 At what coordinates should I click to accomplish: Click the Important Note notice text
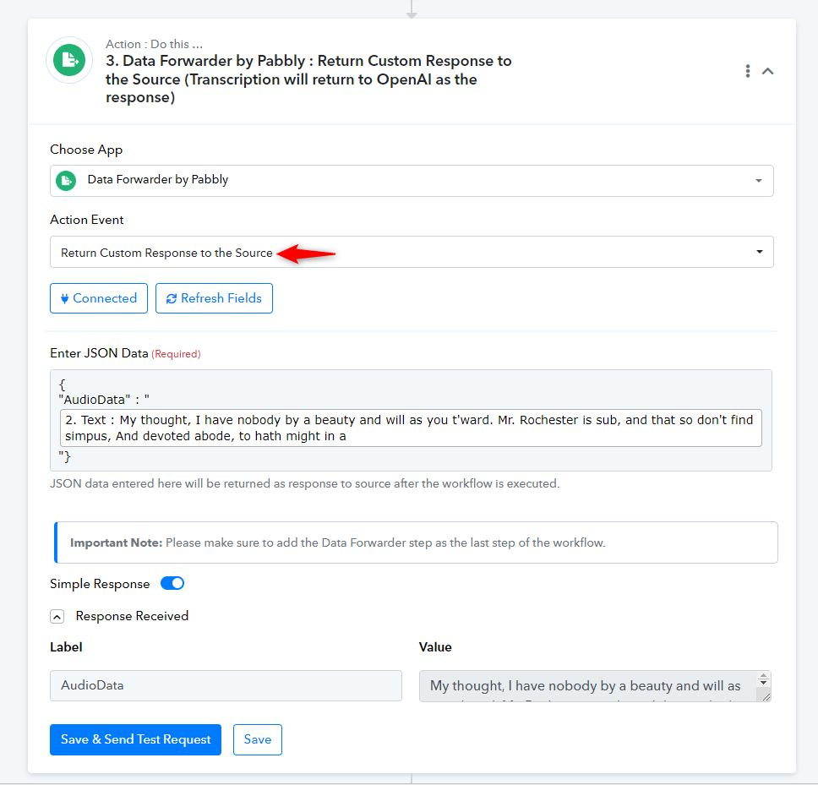coord(337,542)
